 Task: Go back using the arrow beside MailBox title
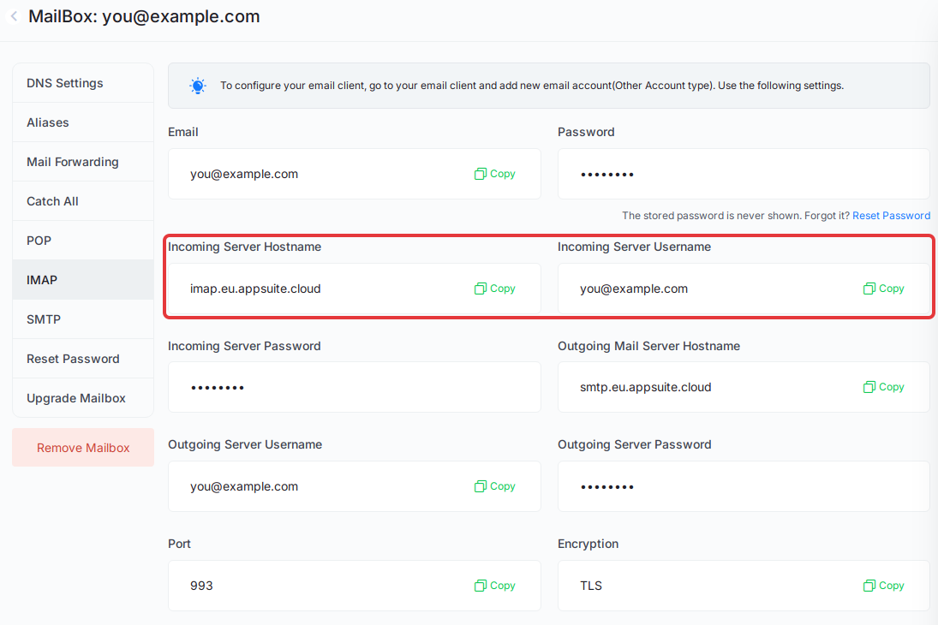point(14,16)
